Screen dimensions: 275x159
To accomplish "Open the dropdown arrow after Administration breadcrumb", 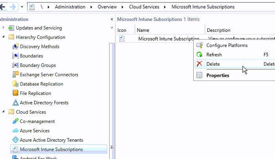I will click(x=92, y=7).
